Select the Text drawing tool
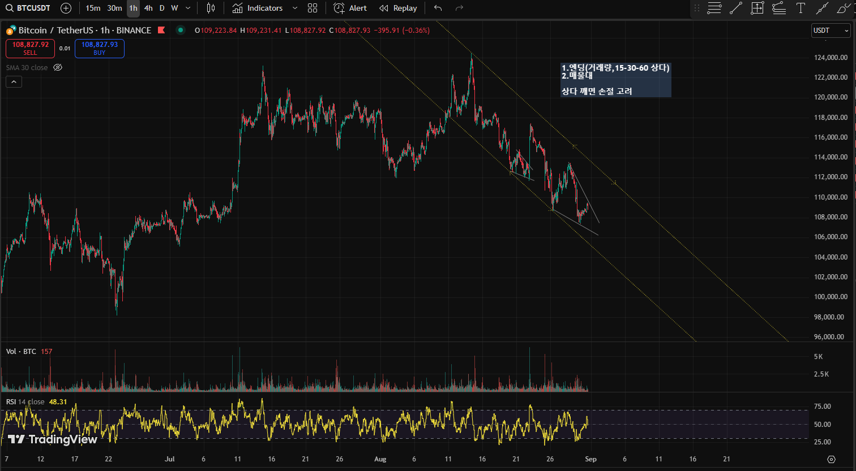This screenshot has width=856, height=471. (x=801, y=8)
